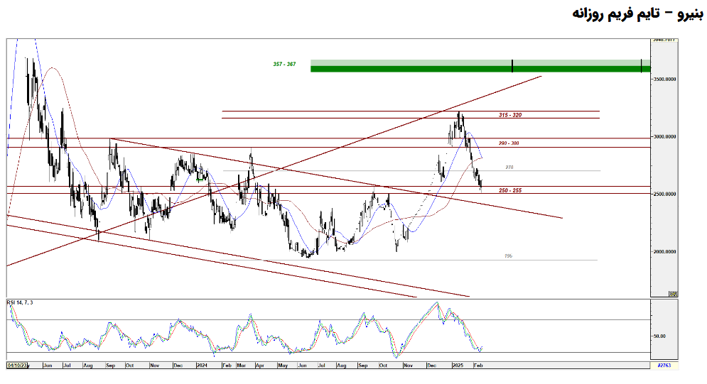Click the 2500.0000 price axis tick
The image size is (707, 384).
[x=669, y=194]
